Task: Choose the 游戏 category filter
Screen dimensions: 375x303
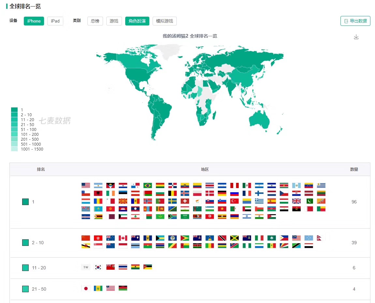Action: [114, 21]
